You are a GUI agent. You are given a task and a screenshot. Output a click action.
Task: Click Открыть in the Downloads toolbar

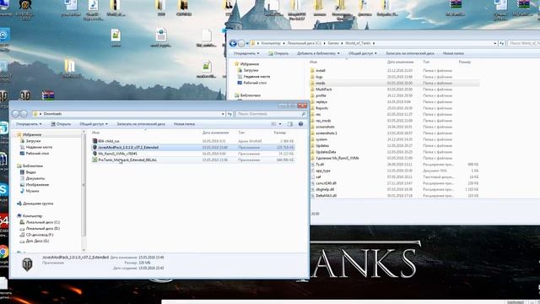click(x=61, y=124)
